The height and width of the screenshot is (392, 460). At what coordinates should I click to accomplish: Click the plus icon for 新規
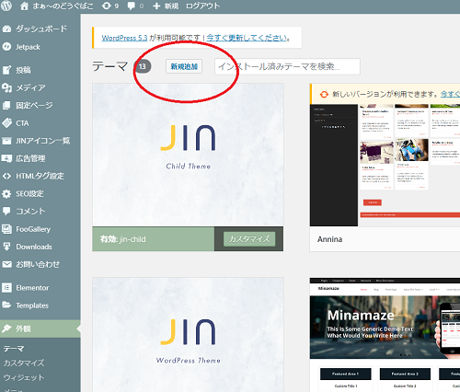point(156,6)
